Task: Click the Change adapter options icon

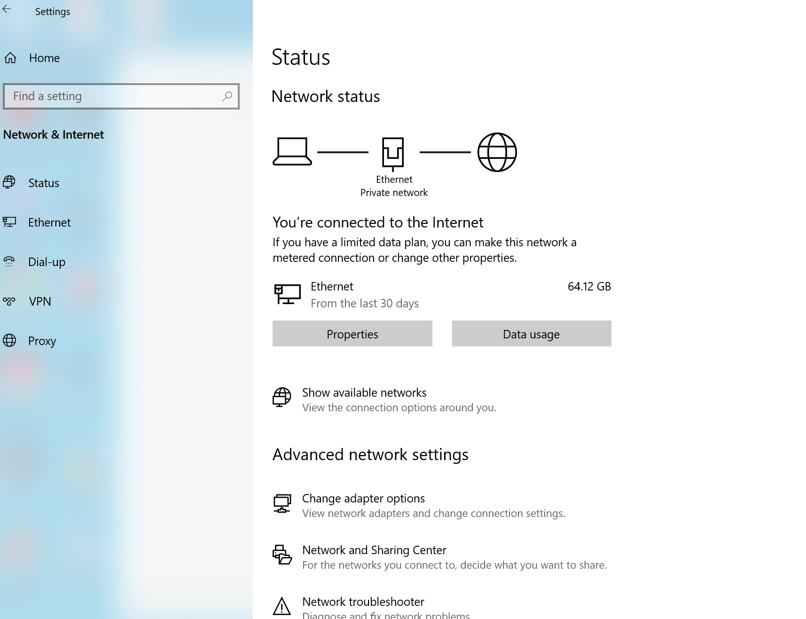Action: pyautogui.click(x=282, y=503)
